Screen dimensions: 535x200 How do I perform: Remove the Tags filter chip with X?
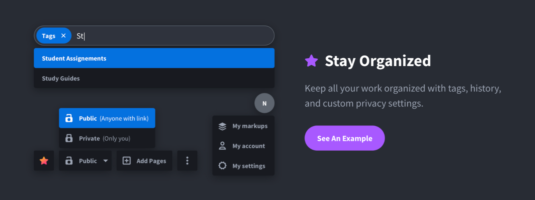click(x=63, y=36)
